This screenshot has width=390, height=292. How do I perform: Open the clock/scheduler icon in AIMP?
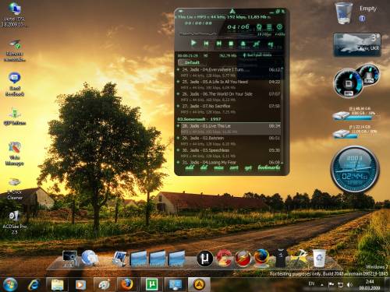(279, 26)
